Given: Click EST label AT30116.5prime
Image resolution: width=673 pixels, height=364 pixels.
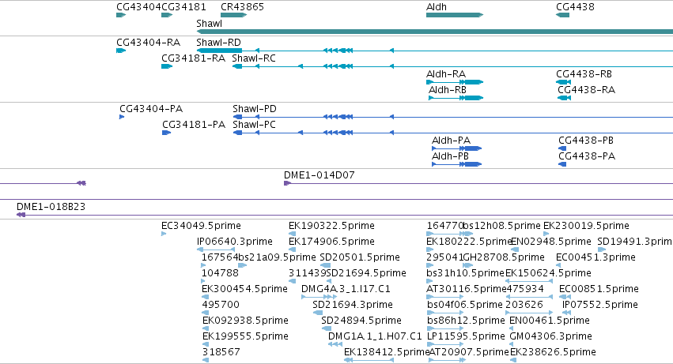Looking at the screenshot, I should pyautogui.click(x=466, y=290).
